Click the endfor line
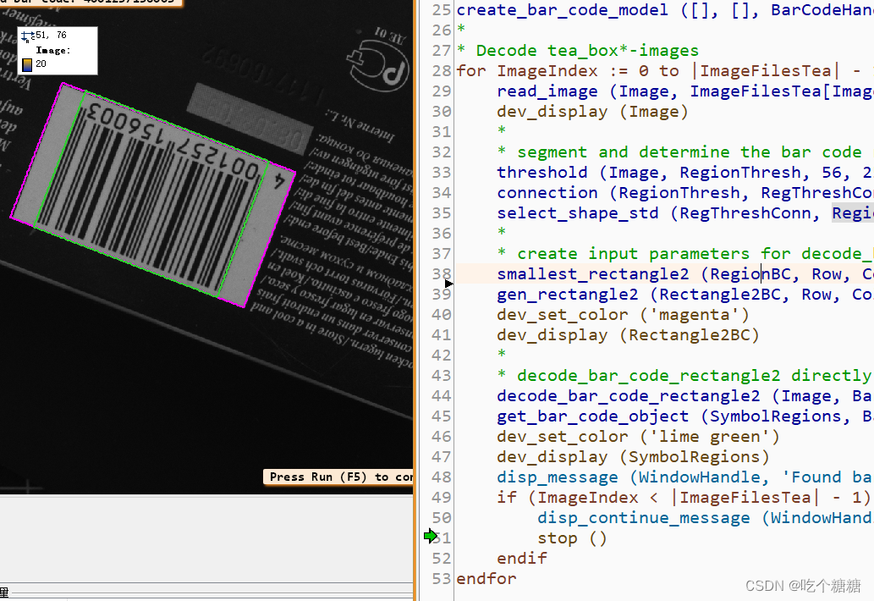Screen dimensions: 874x601 [x=486, y=579]
